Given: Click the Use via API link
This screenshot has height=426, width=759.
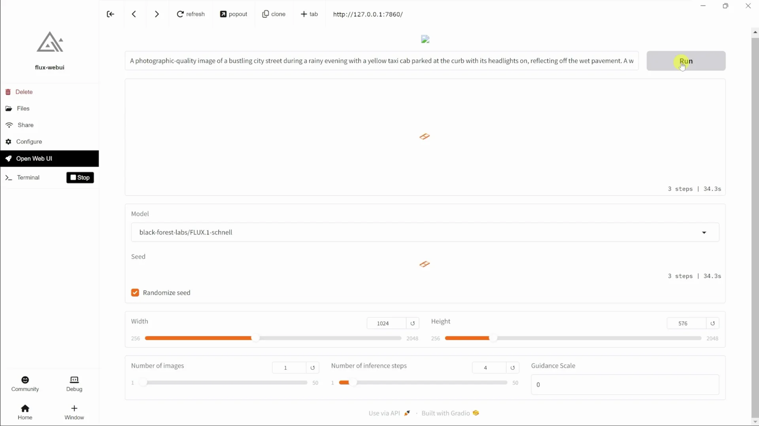Looking at the screenshot, I should pyautogui.click(x=384, y=413).
